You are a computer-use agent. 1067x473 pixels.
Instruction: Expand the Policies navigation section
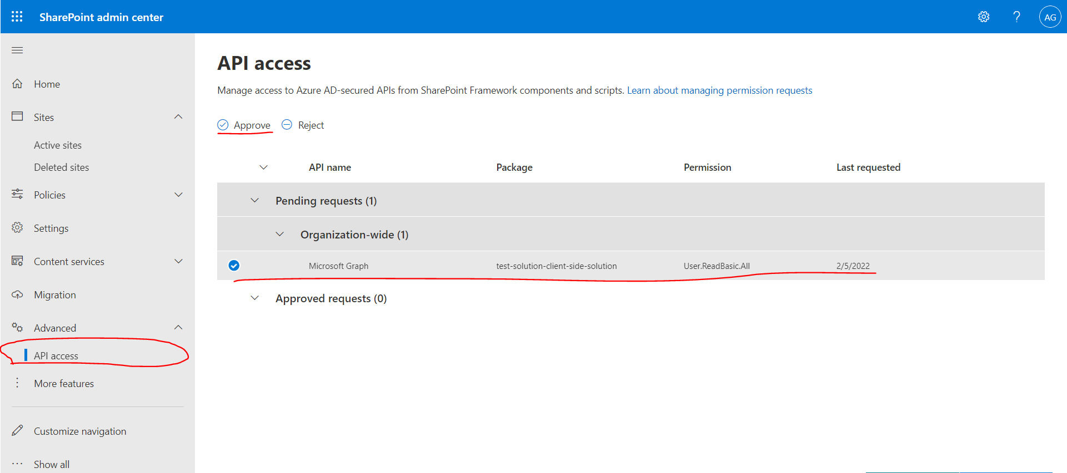click(x=178, y=195)
